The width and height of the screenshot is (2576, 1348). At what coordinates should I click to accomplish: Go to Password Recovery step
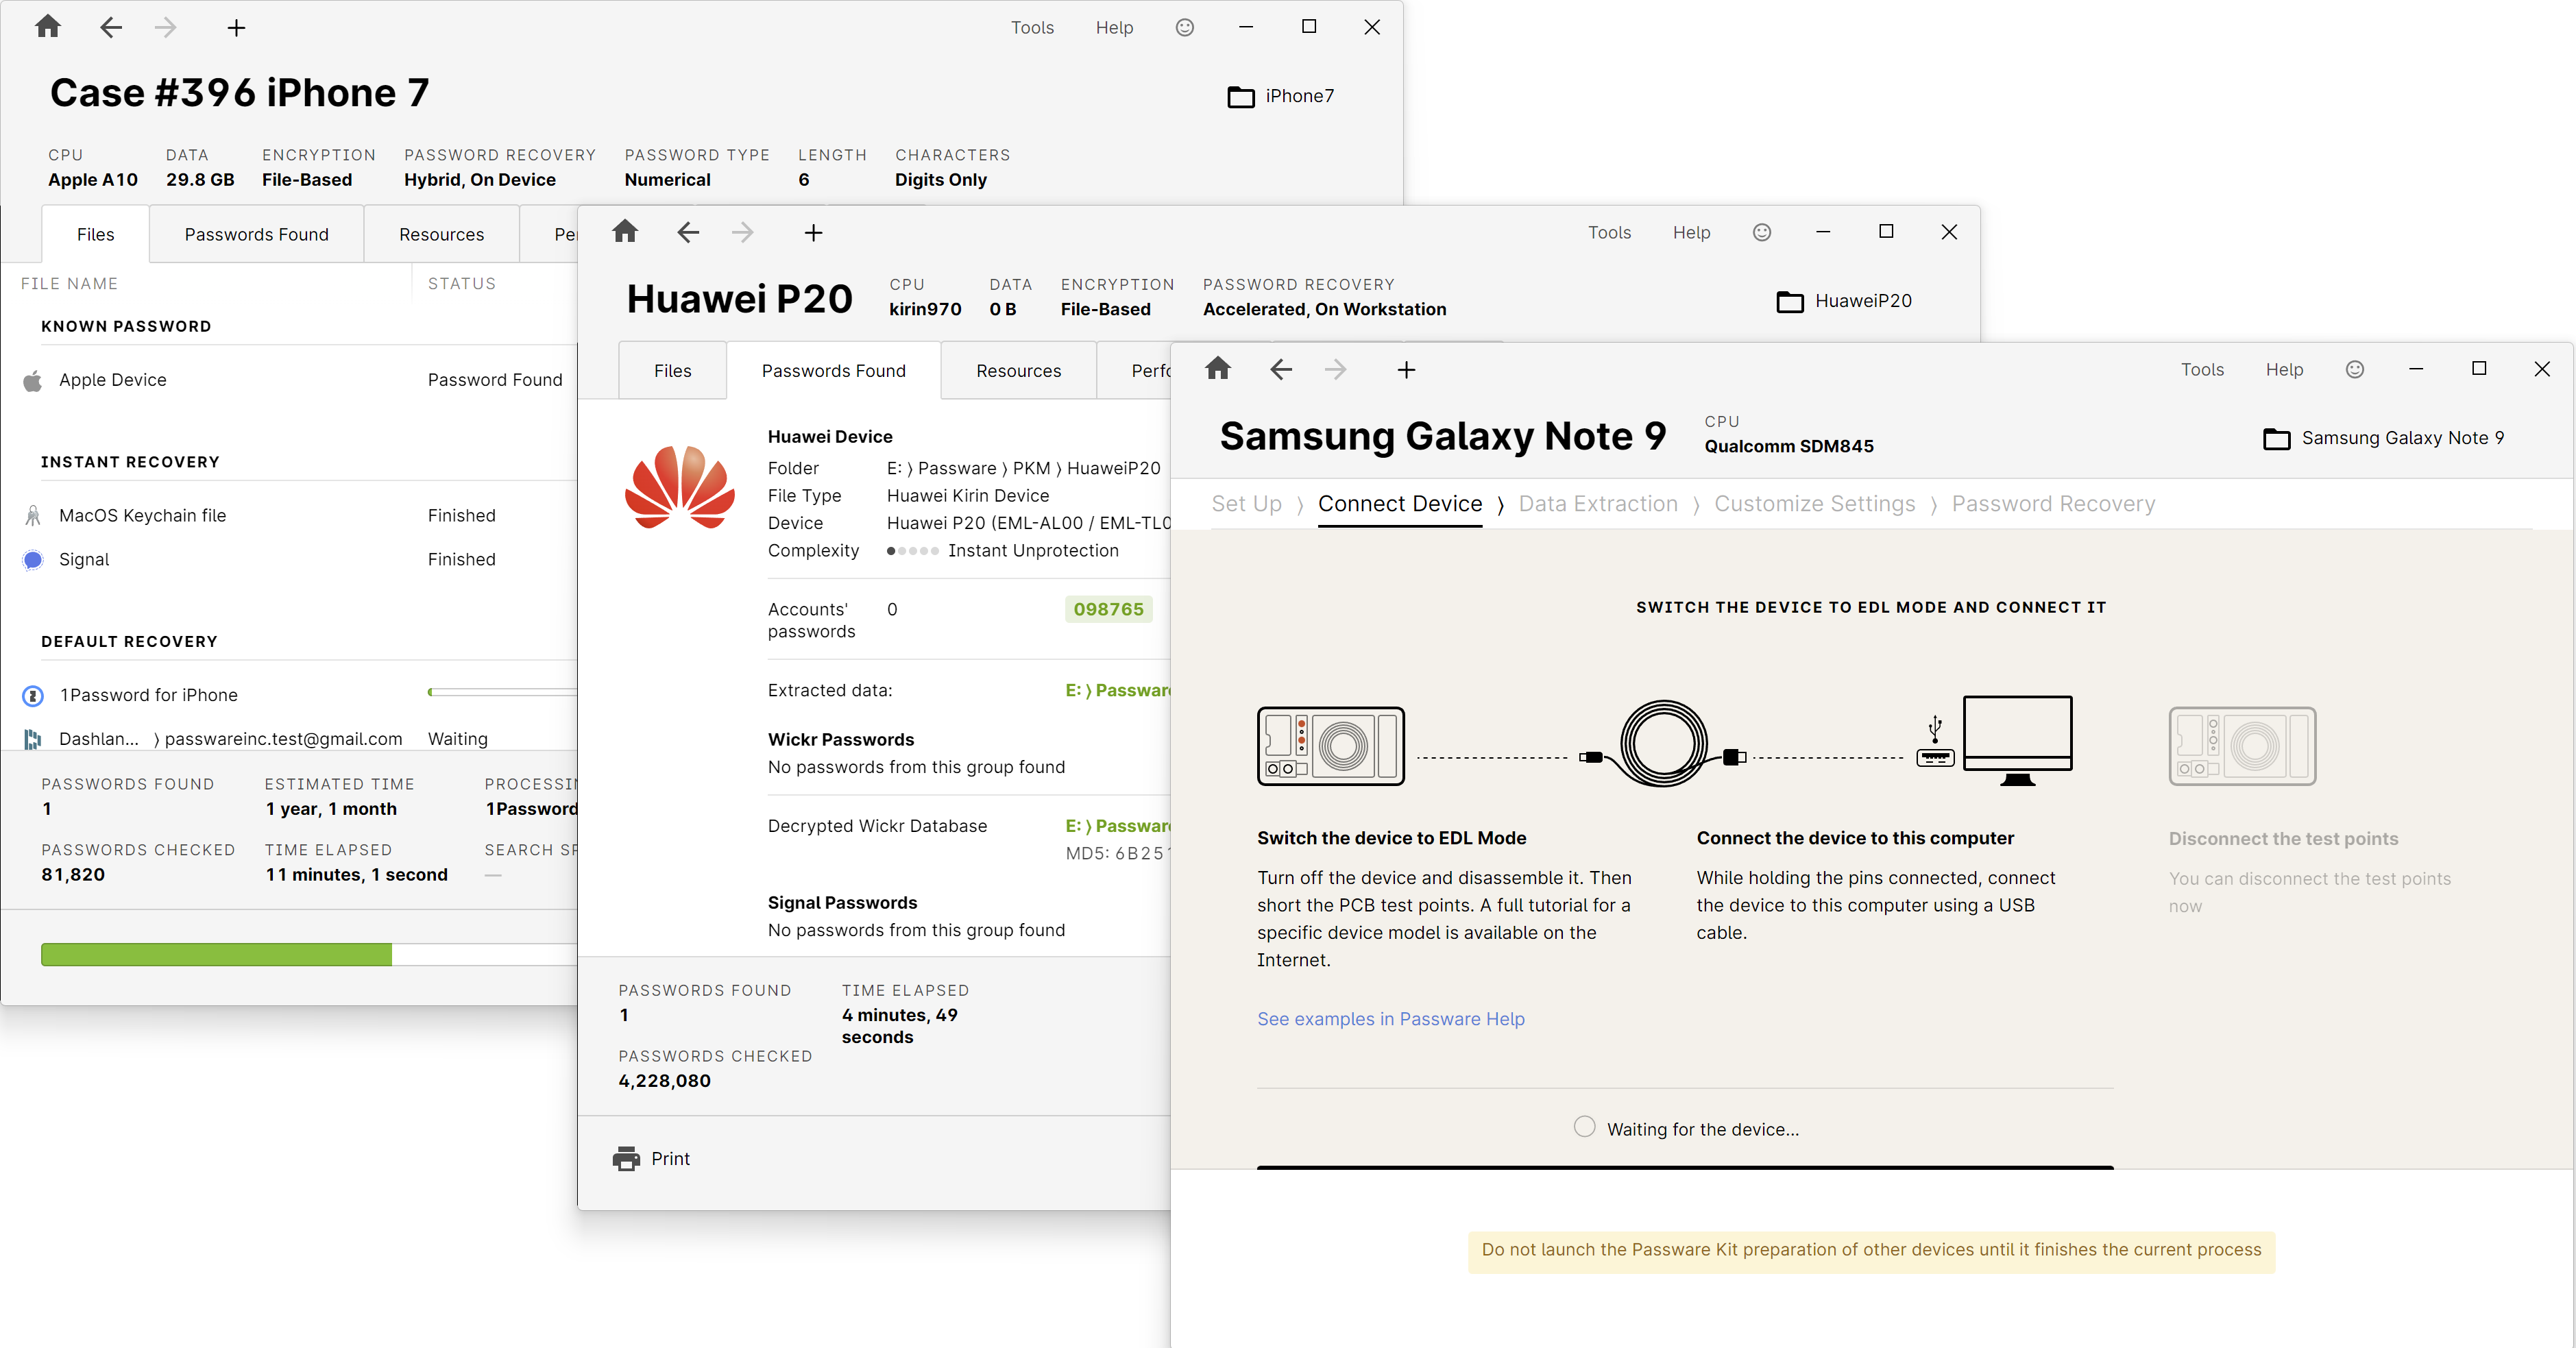(x=2052, y=504)
